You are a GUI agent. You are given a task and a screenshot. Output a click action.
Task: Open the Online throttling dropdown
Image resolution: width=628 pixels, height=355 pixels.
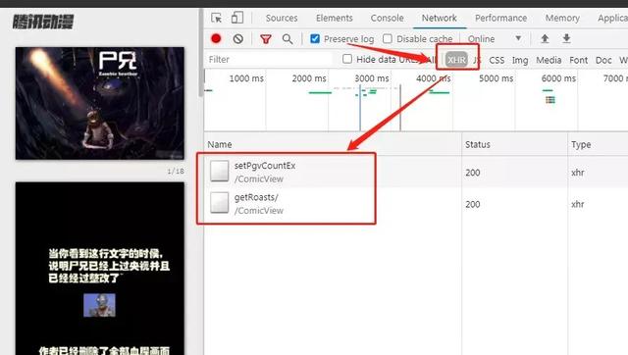(x=495, y=39)
